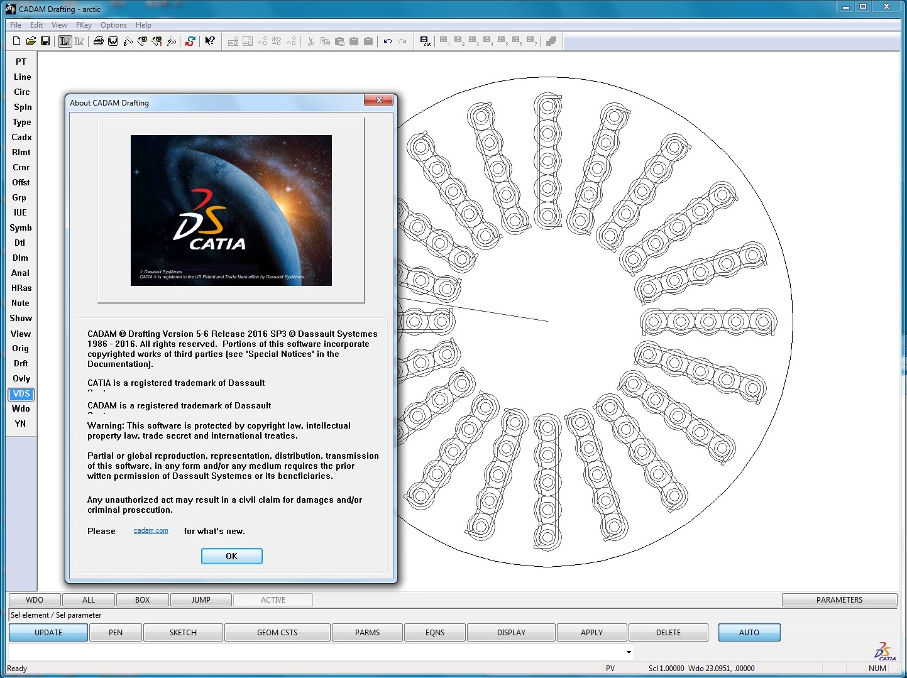Toggle the UPDATE mode button
Screen dimensions: 907x678
48,633
